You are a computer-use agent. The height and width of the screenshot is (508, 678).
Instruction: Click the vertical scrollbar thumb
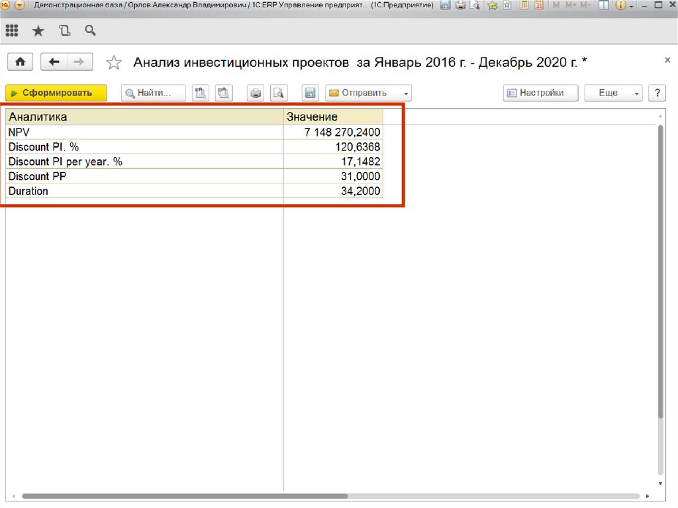pos(660,272)
